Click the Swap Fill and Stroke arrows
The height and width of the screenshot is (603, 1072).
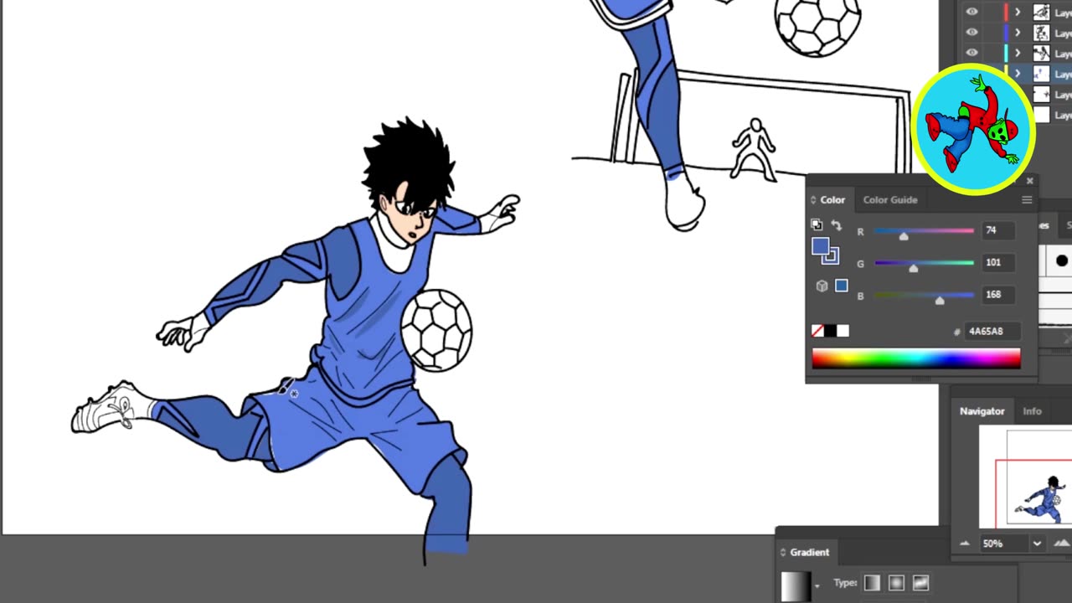pyautogui.click(x=836, y=225)
